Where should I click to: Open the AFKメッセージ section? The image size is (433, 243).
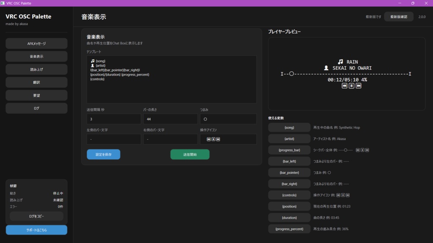pyautogui.click(x=36, y=43)
